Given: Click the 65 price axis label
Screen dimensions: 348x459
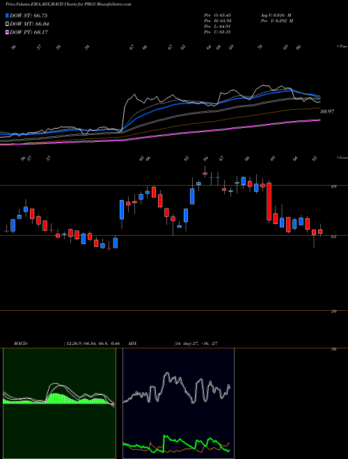Looking at the screenshot, I should 333,236.
